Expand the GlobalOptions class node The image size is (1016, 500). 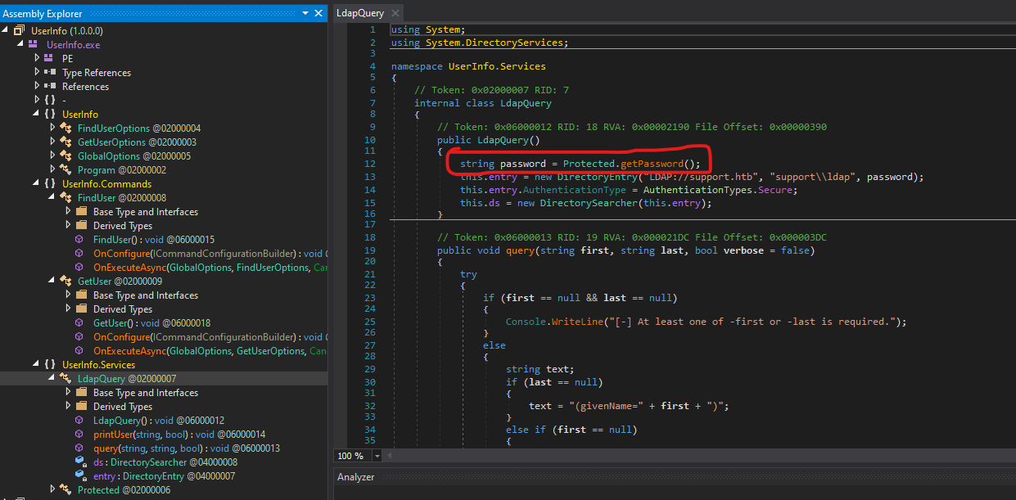[52, 156]
